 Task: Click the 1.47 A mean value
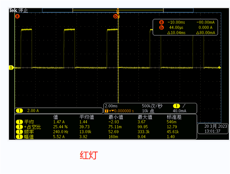point(59,122)
